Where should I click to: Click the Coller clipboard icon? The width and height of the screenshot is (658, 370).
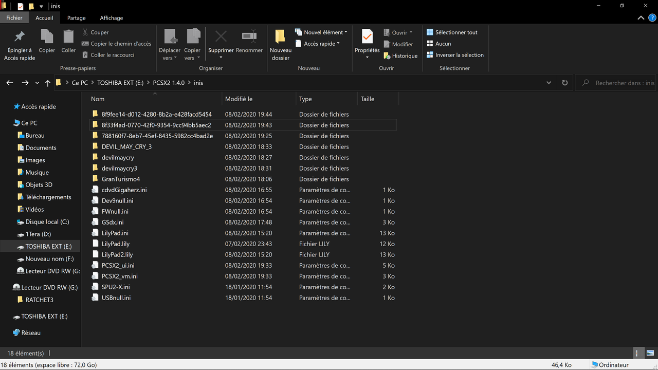click(68, 36)
